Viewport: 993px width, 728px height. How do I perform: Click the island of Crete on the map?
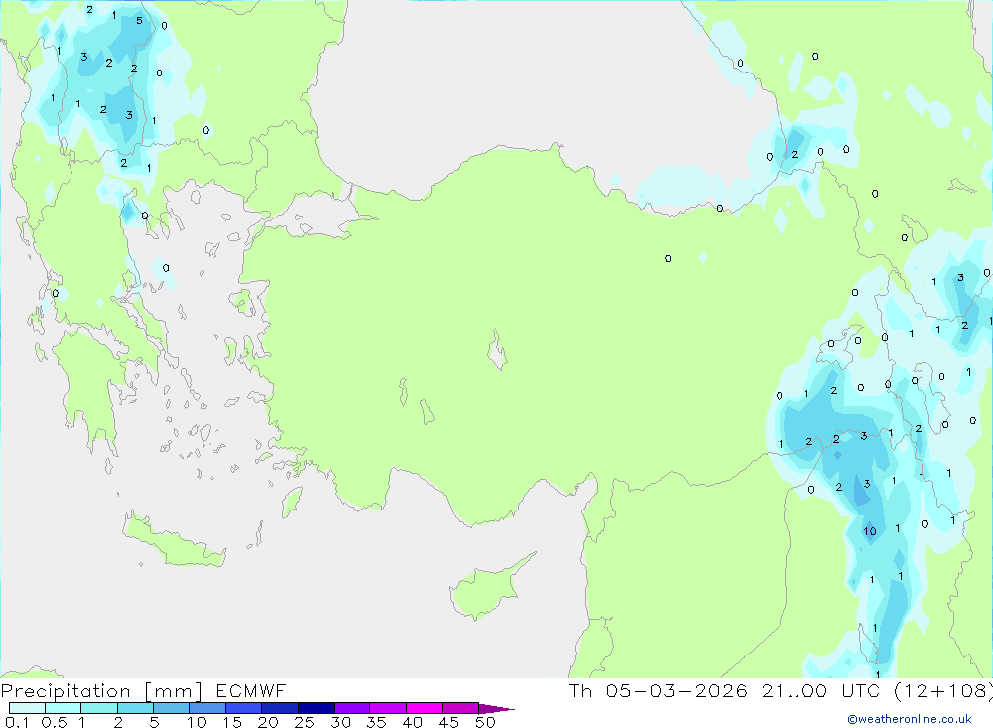click(x=174, y=542)
